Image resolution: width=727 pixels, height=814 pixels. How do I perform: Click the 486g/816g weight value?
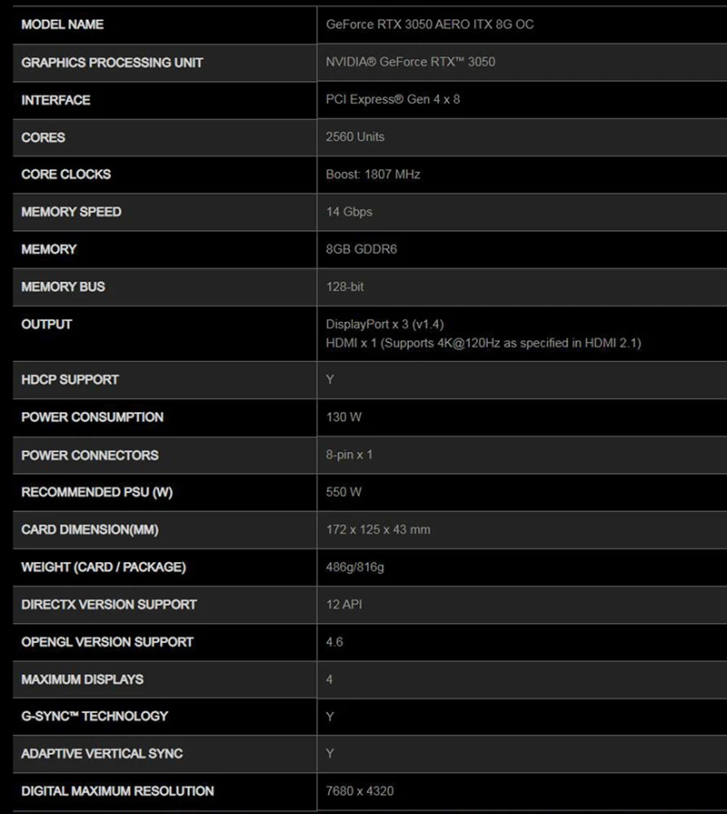[x=354, y=567]
